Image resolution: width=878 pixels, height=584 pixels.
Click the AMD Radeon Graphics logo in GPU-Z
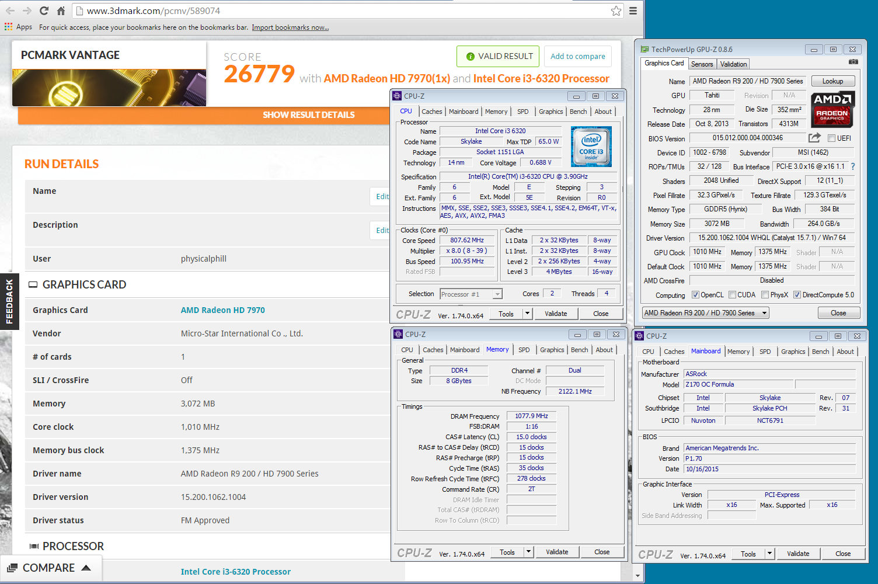coord(832,109)
